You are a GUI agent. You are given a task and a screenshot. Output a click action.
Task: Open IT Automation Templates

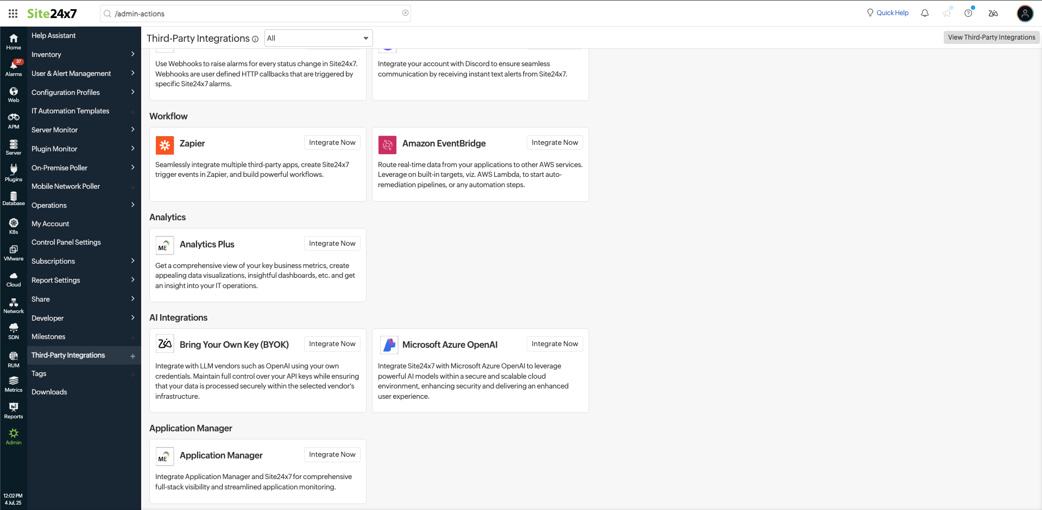pos(84,111)
